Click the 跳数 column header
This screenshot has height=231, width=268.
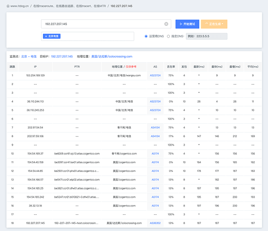point(12,67)
